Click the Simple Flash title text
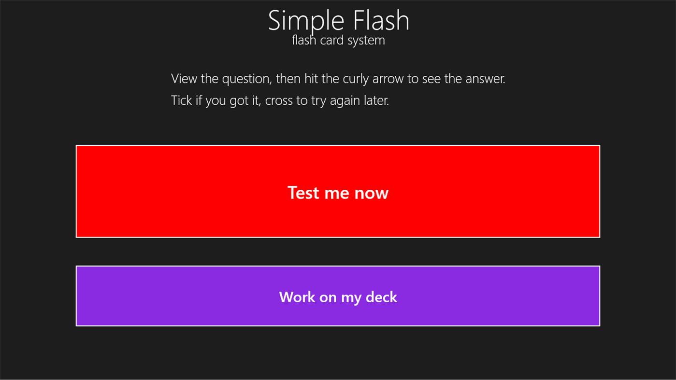This screenshot has height=380, width=676. (338, 20)
